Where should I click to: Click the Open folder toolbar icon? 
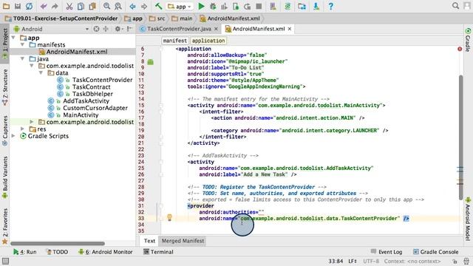point(6,6)
